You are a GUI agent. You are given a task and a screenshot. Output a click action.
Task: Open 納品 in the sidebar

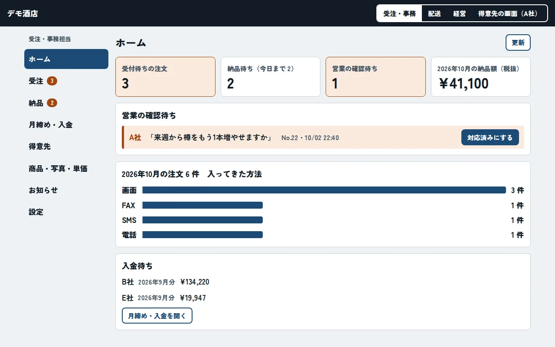pyautogui.click(x=66, y=103)
